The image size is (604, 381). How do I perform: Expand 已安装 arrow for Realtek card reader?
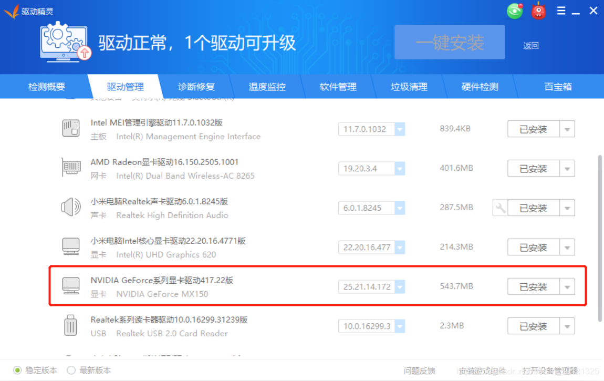click(567, 326)
